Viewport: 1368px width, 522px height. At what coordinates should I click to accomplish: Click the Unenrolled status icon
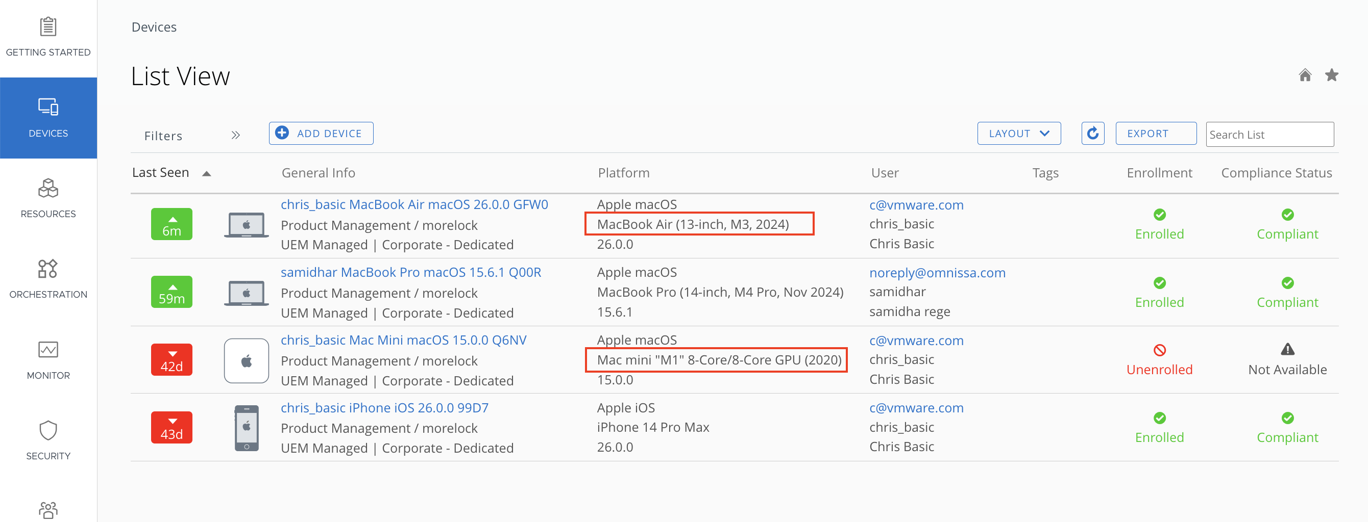pyautogui.click(x=1159, y=350)
